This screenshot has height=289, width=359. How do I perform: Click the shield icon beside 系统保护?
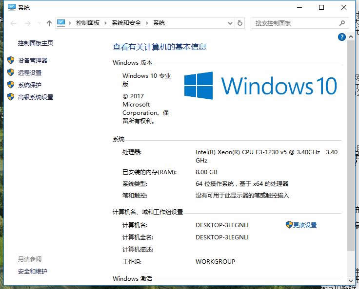point(11,85)
